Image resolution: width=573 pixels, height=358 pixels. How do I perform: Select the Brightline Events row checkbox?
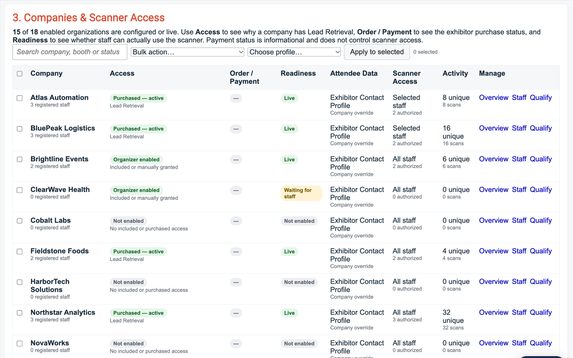[19, 159]
